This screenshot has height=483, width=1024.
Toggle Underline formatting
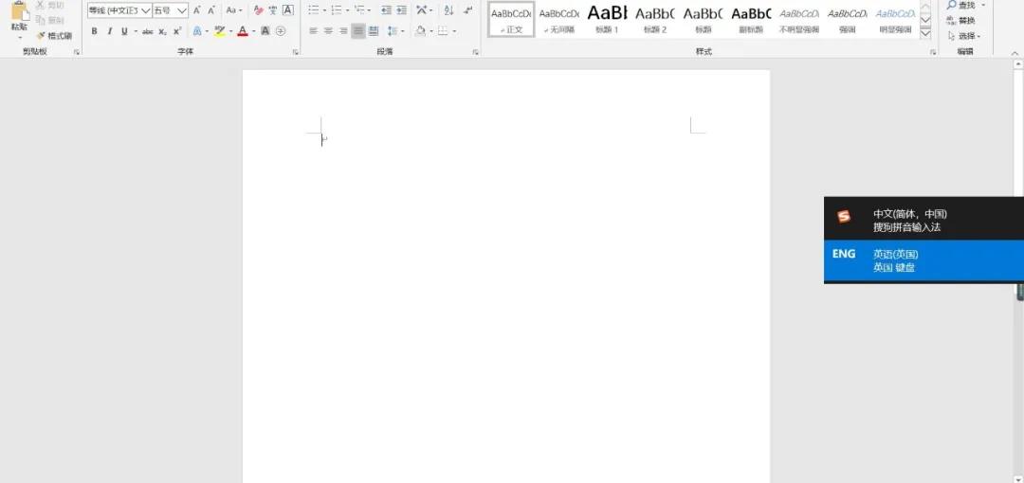(x=124, y=31)
